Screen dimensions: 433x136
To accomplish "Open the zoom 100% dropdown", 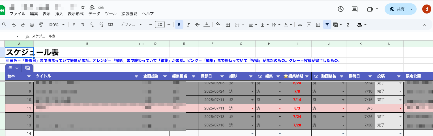I will [x=56, y=25].
